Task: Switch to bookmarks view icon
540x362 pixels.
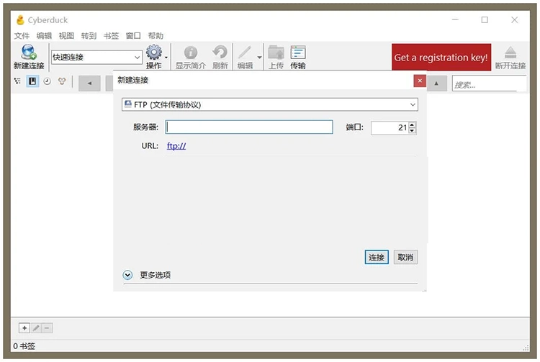Action: 32,81
